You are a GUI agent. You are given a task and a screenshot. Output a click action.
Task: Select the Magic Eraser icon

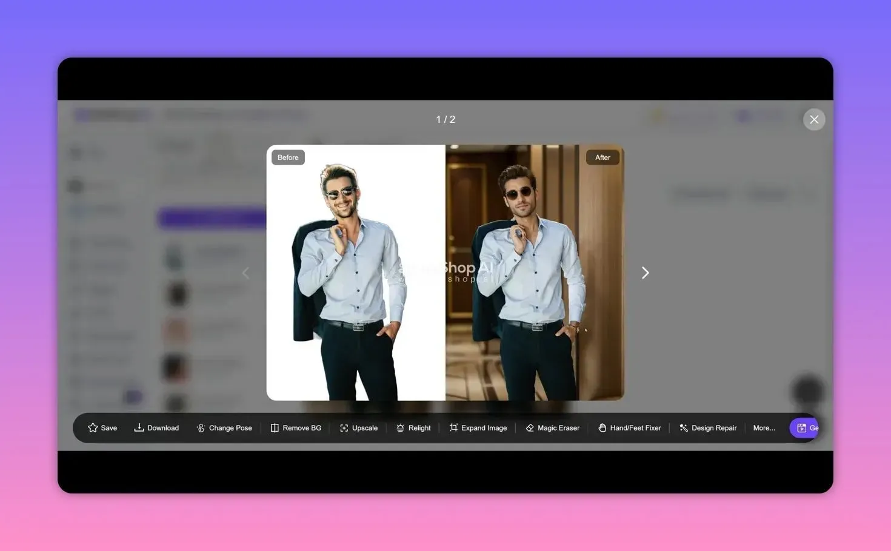tap(530, 427)
